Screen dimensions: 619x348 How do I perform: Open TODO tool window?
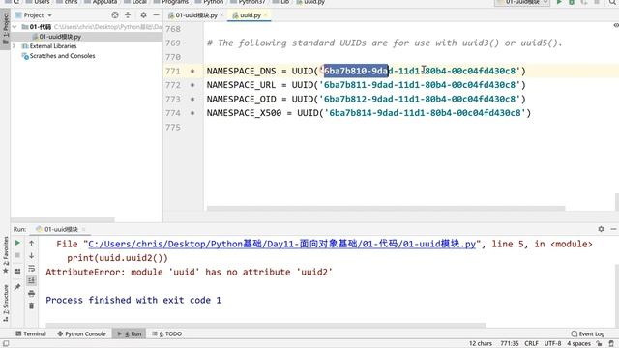click(x=167, y=333)
